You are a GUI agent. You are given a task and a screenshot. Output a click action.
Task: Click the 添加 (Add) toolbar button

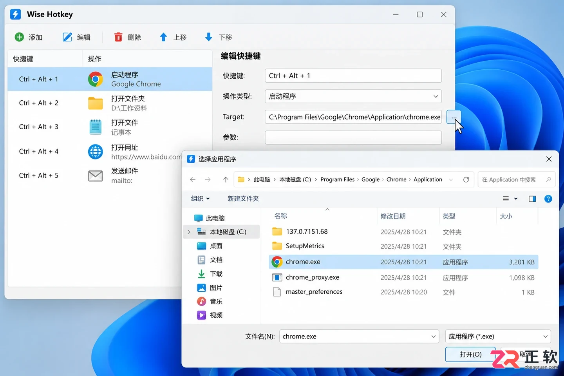click(x=28, y=37)
